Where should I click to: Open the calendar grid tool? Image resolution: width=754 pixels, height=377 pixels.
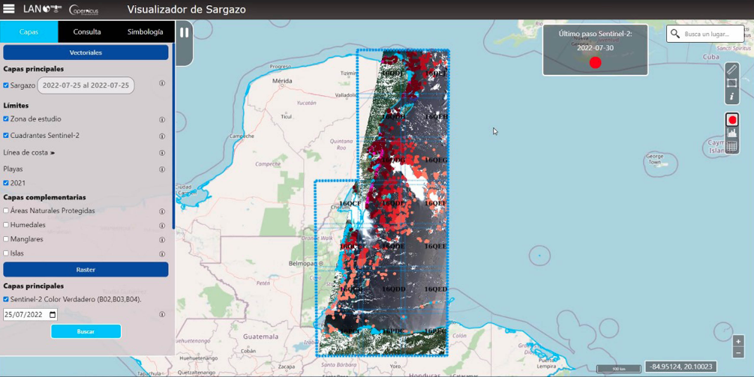coord(732,147)
